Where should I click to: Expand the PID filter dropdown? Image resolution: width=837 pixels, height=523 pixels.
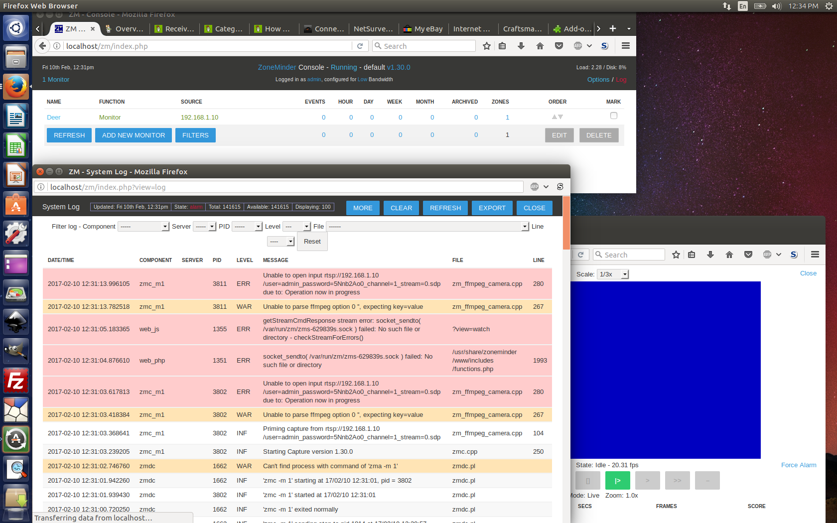click(247, 226)
